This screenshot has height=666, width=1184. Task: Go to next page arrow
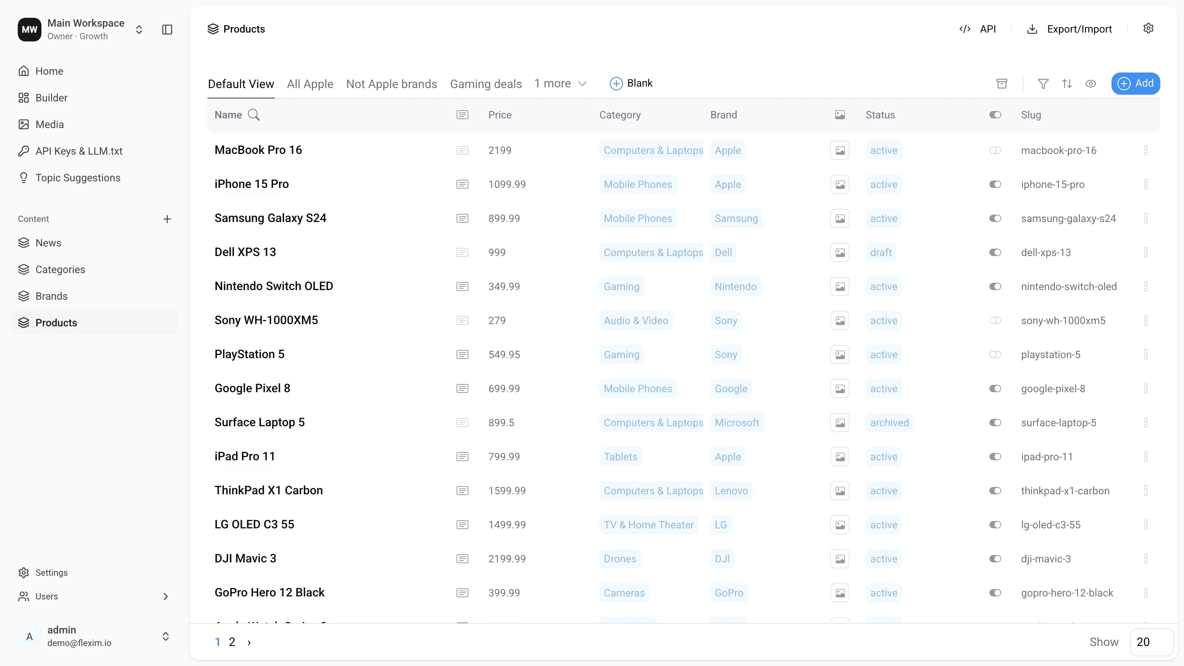pyautogui.click(x=249, y=642)
